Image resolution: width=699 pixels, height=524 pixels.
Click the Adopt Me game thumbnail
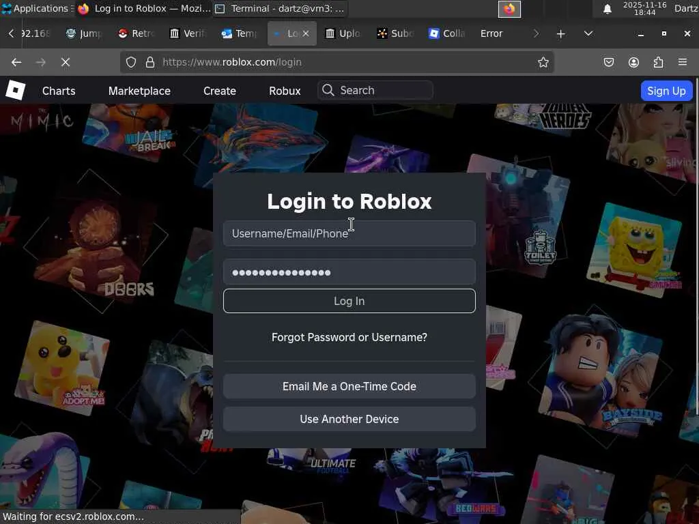(x=63, y=368)
